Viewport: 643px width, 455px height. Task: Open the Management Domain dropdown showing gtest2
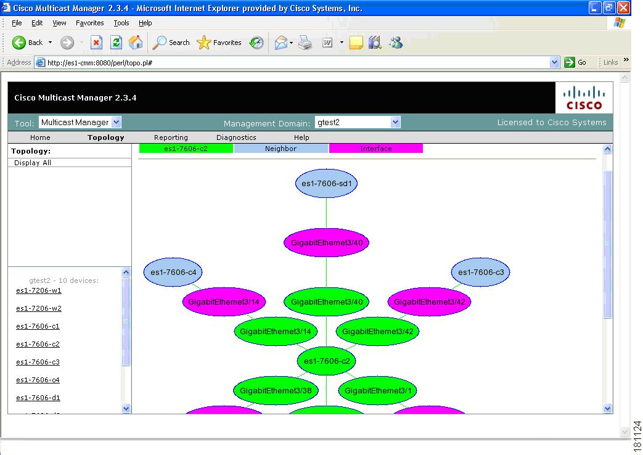click(357, 122)
